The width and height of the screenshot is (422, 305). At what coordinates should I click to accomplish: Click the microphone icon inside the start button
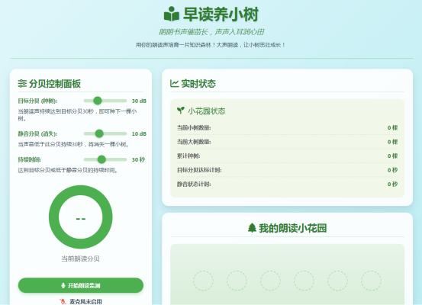pos(63,286)
